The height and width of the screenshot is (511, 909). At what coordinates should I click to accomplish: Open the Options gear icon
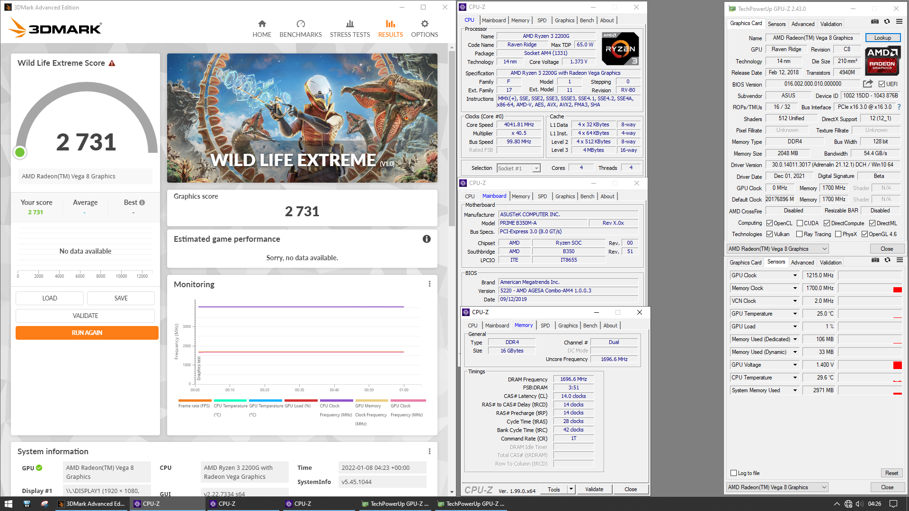425,24
